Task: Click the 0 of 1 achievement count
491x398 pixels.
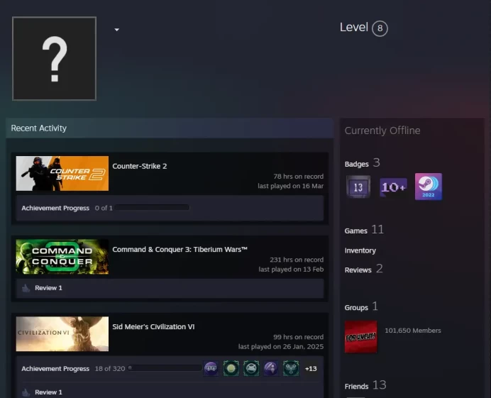Action: click(x=104, y=208)
